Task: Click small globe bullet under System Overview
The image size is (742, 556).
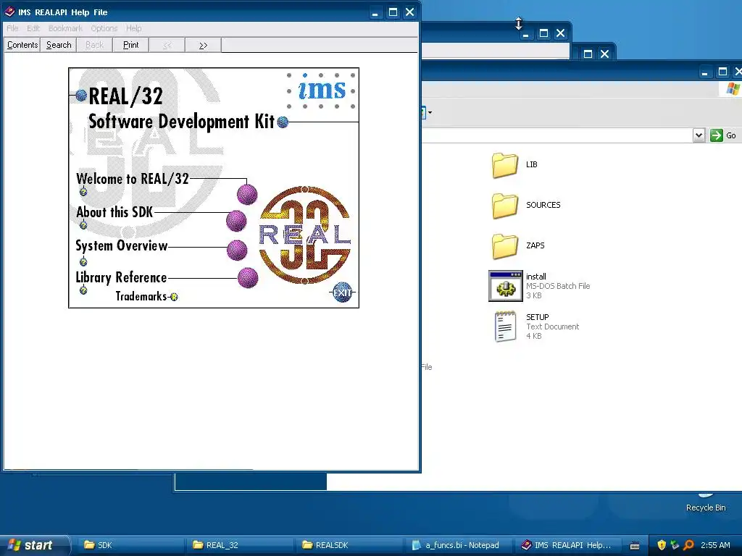Action: [83, 261]
